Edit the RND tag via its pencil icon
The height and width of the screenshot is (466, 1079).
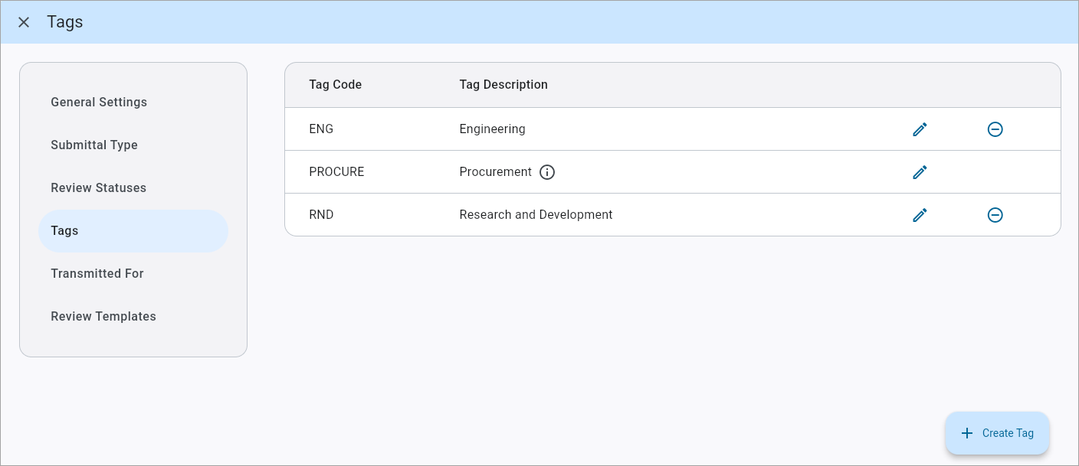coord(920,214)
